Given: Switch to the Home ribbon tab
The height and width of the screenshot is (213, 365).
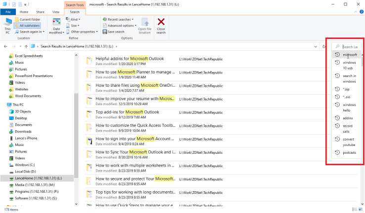Looking at the screenshot, I should click(x=24, y=12).
